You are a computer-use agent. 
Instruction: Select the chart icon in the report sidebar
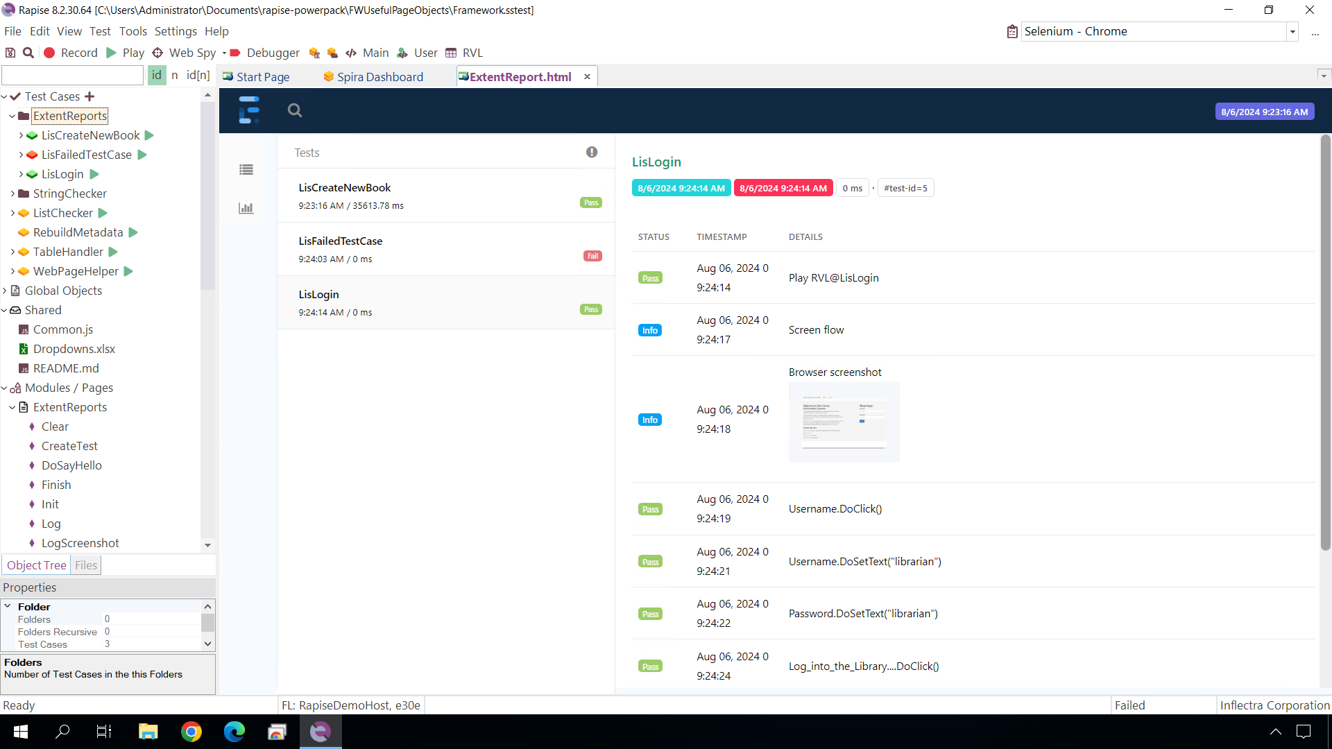tap(246, 208)
